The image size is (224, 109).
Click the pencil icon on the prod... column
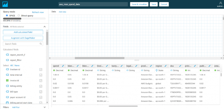(x=151, y=66)
